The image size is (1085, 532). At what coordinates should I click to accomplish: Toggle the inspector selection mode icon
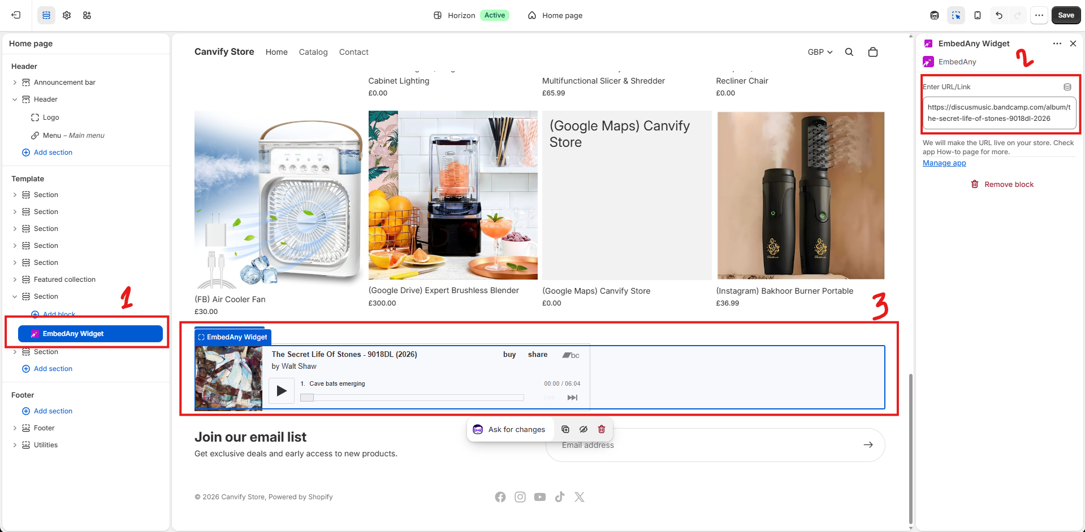(x=956, y=15)
